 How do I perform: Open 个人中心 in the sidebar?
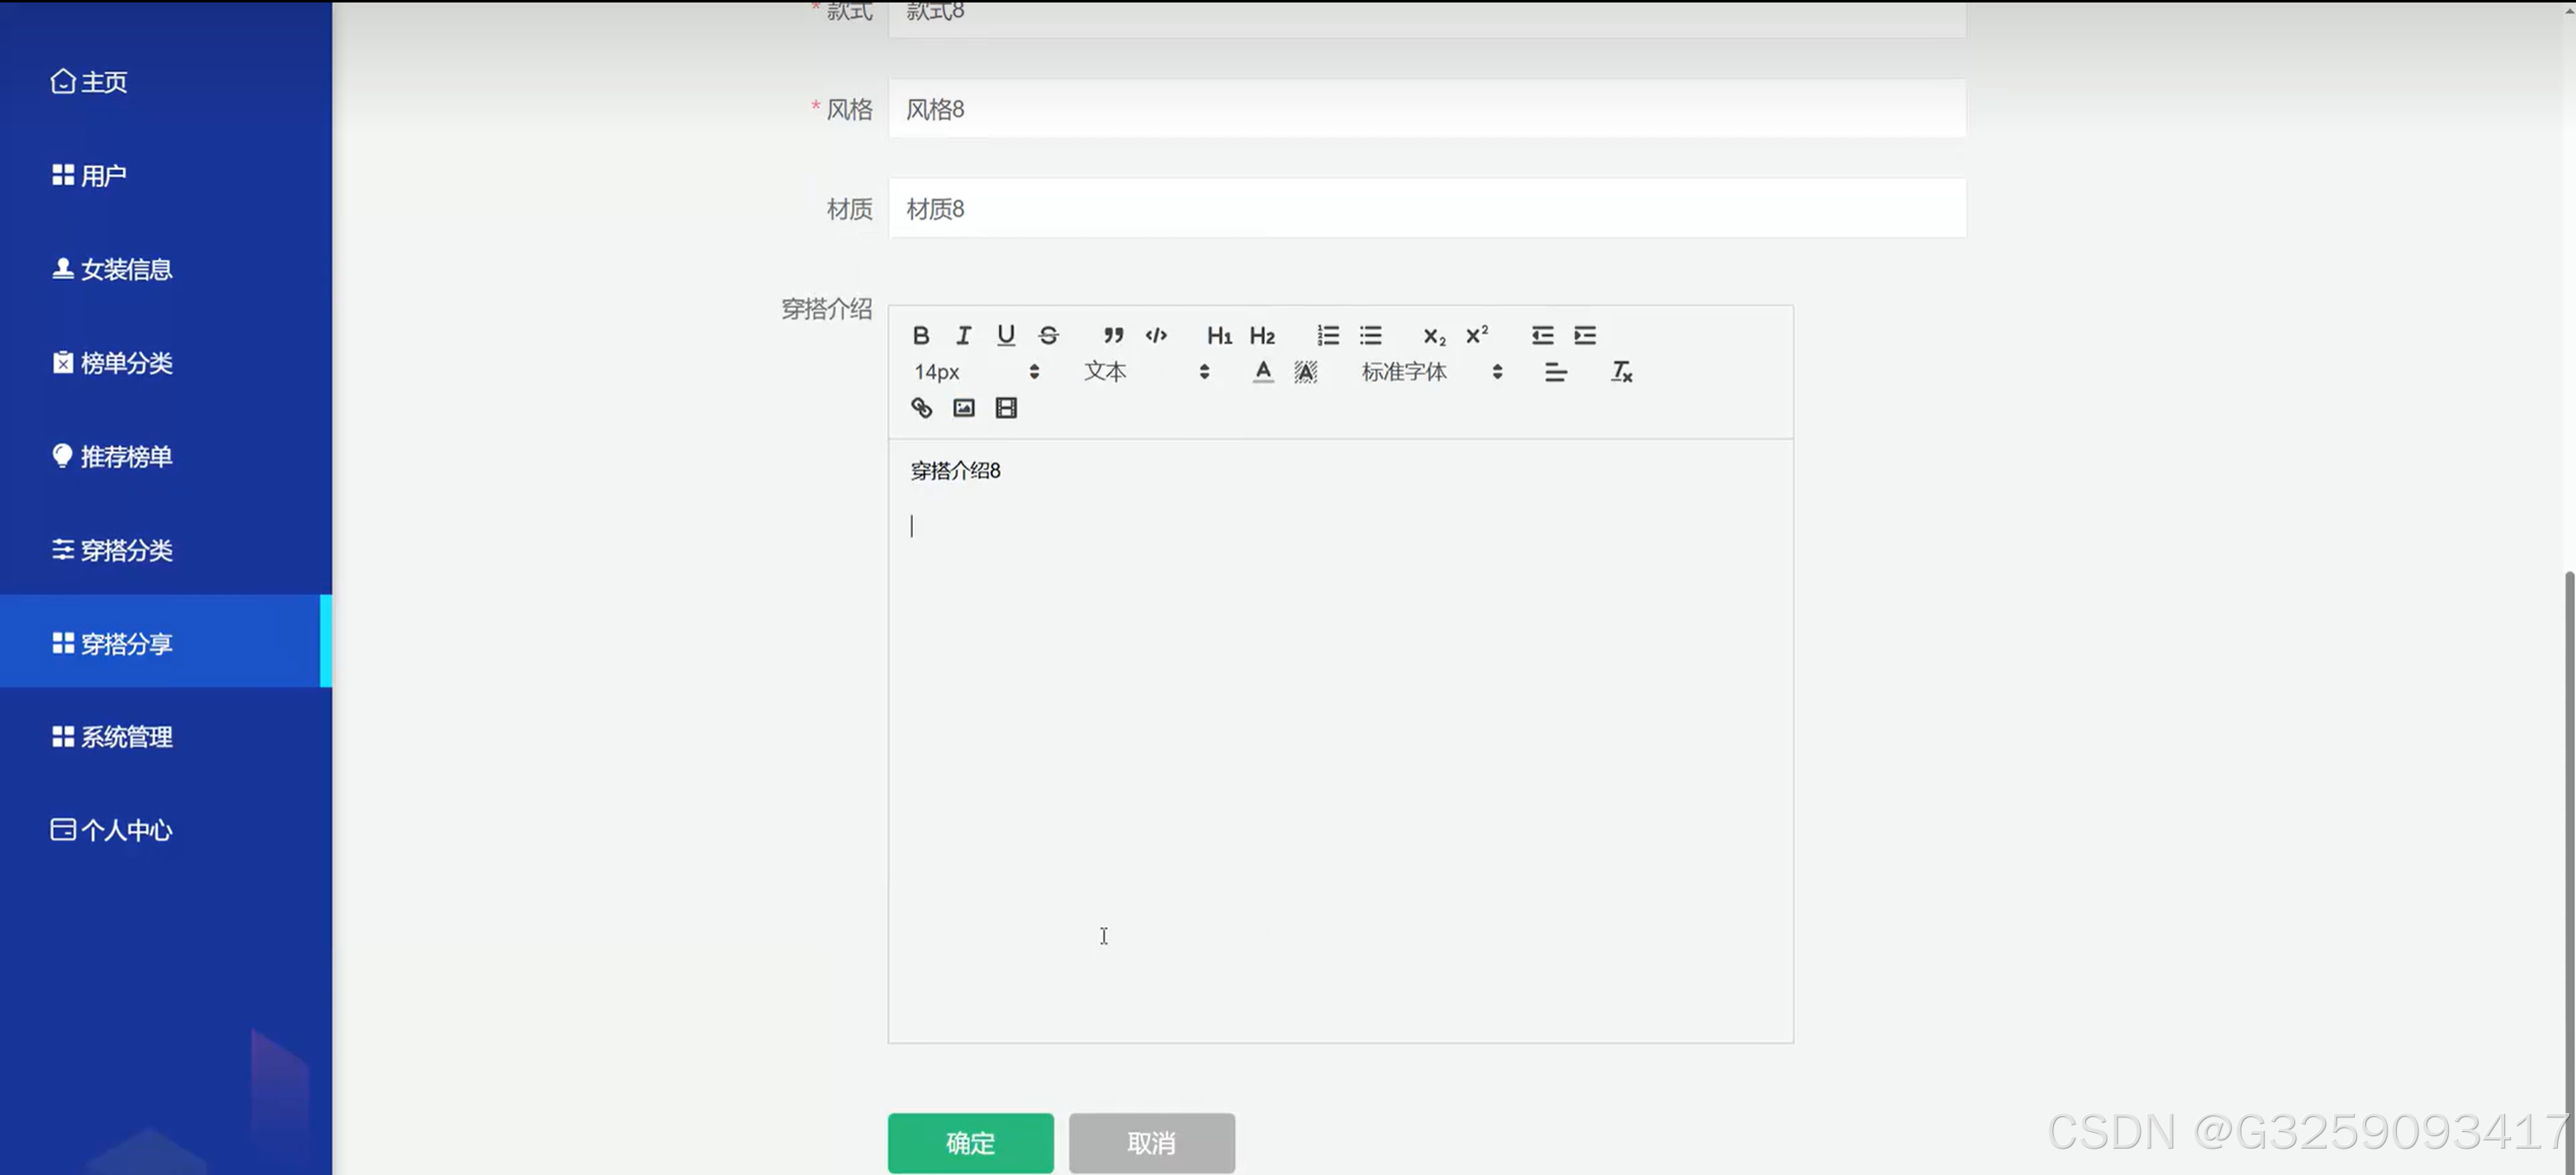click(x=166, y=829)
